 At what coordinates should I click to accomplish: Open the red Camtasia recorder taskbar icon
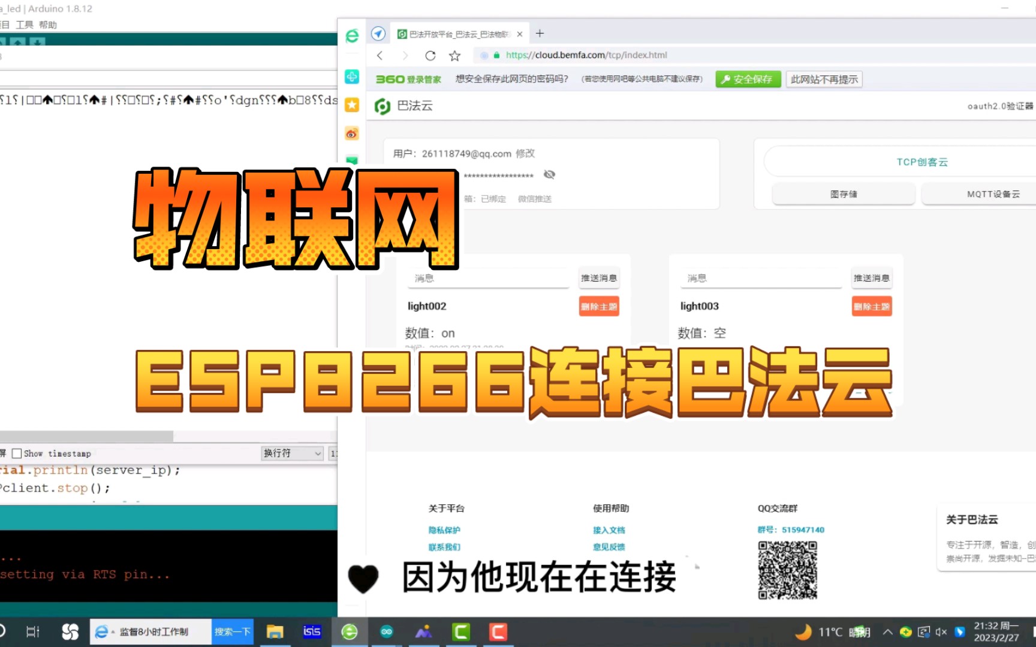[x=498, y=631]
